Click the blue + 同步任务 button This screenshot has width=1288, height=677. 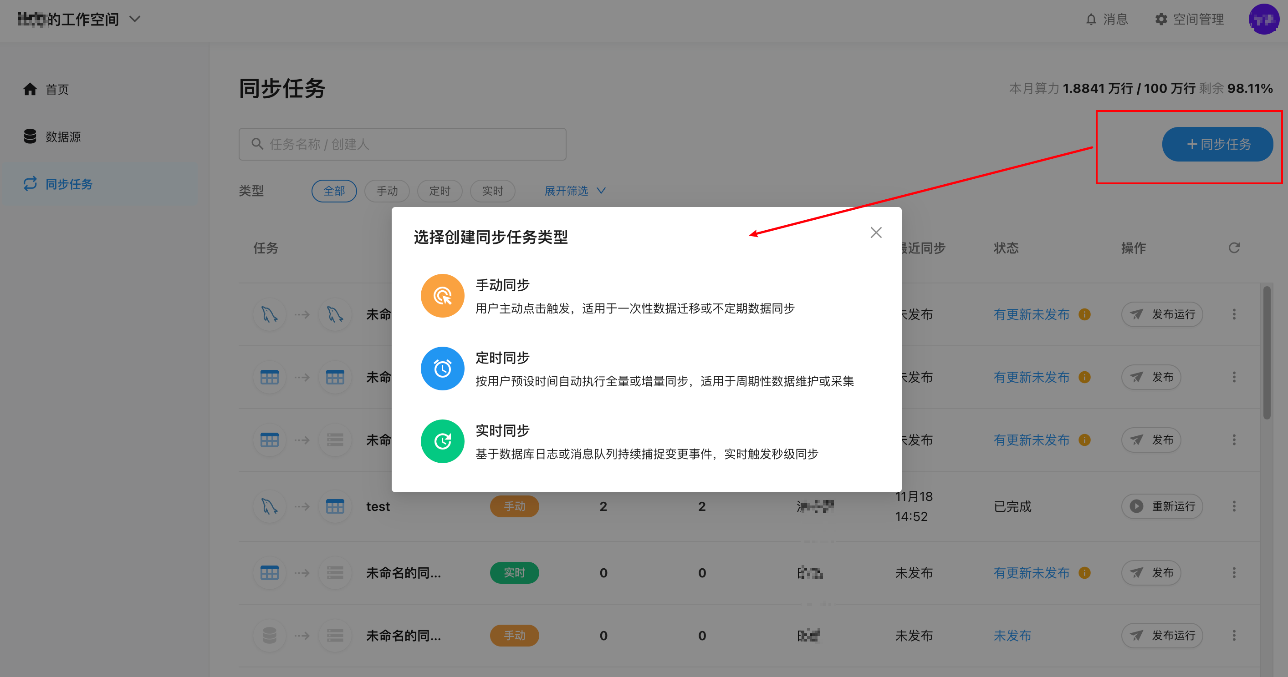point(1217,144)
